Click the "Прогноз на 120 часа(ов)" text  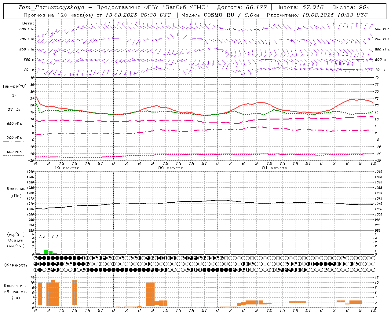click(58, 15)
